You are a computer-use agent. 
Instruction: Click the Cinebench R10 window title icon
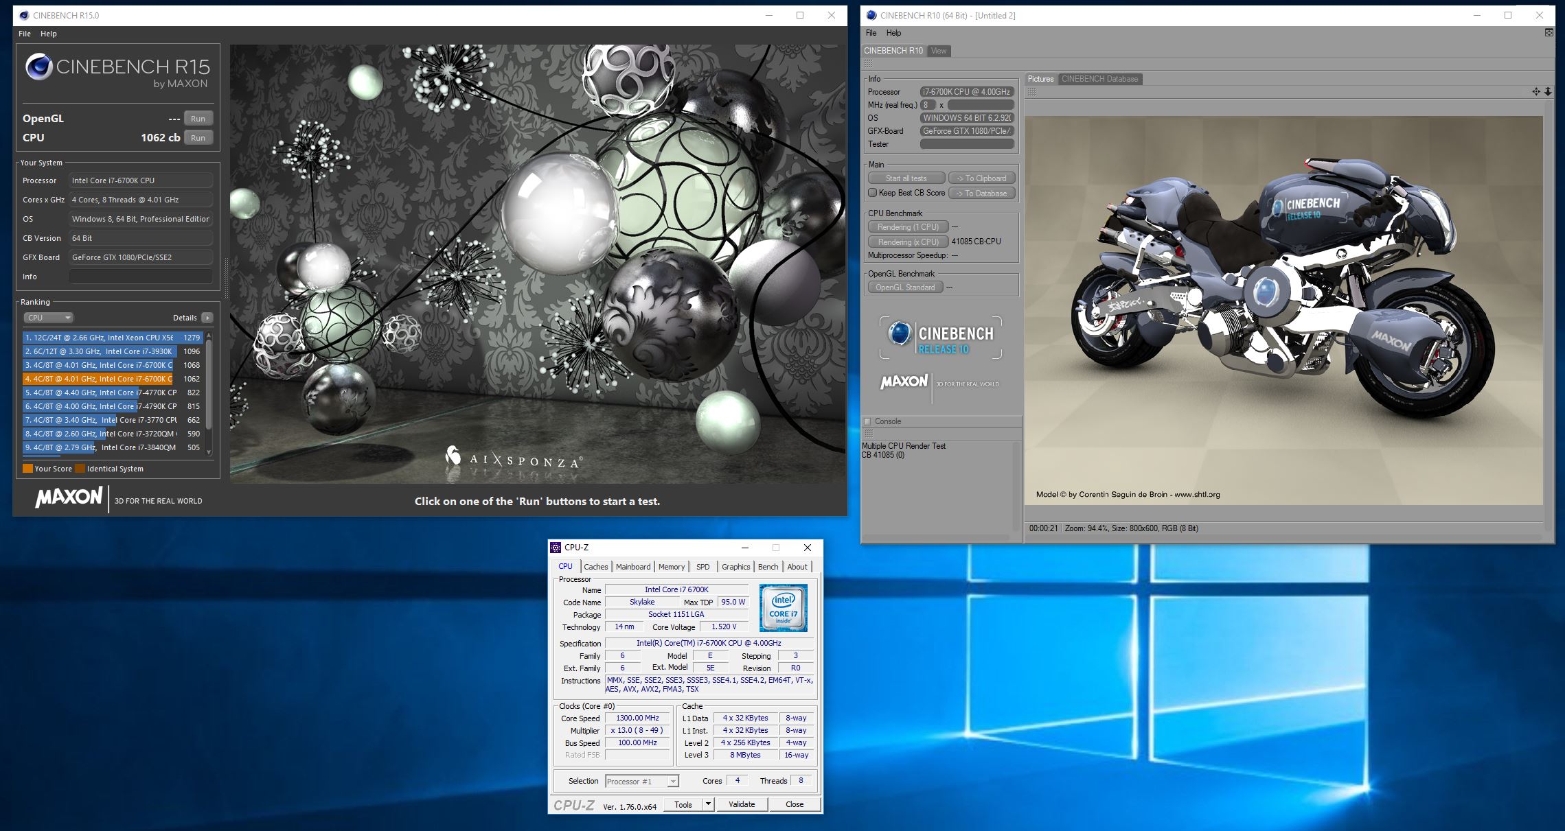click(x=871, y=15)
